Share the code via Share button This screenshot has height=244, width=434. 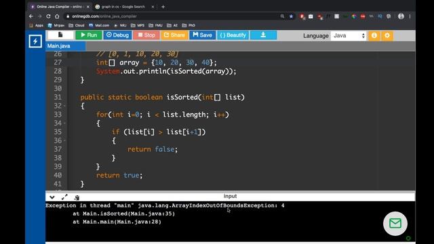point(174,35)
